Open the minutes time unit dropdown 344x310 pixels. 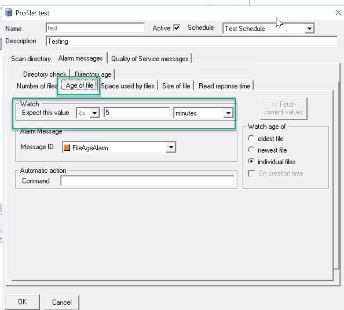coord(228,113)
